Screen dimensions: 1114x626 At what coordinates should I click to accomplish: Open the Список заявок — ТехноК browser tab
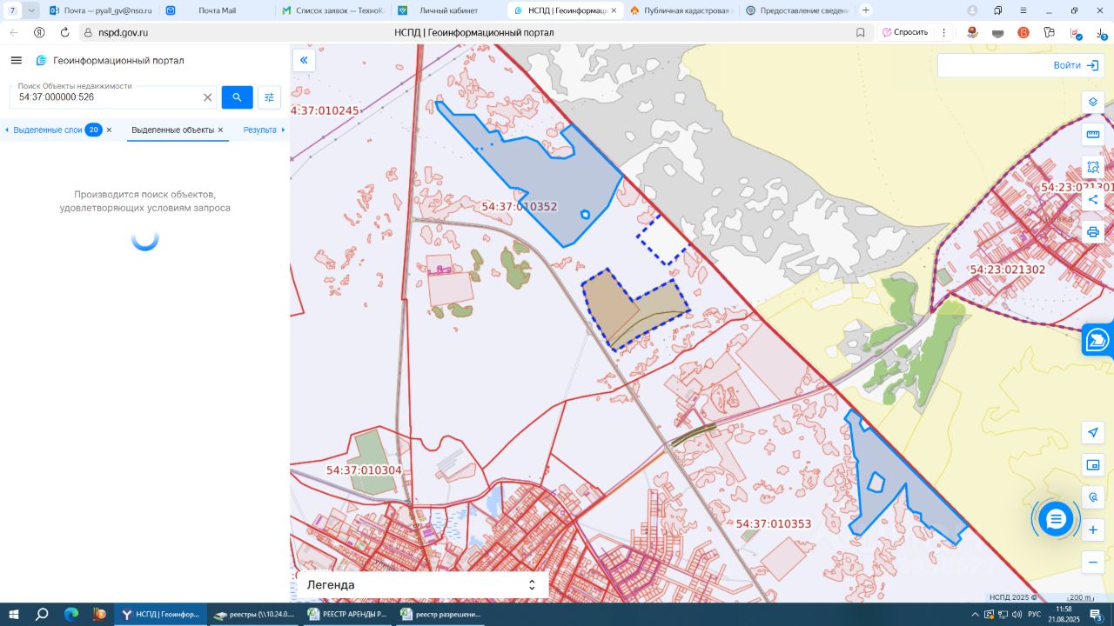pyautogui.click(x=332, y=10)
